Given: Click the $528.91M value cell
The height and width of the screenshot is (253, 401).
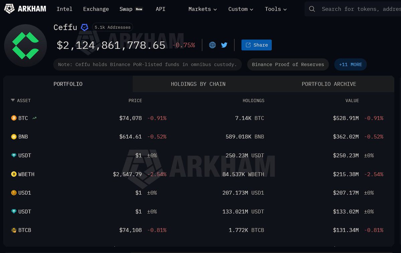Looking at the screenshot, I should [x=346, y=118].
